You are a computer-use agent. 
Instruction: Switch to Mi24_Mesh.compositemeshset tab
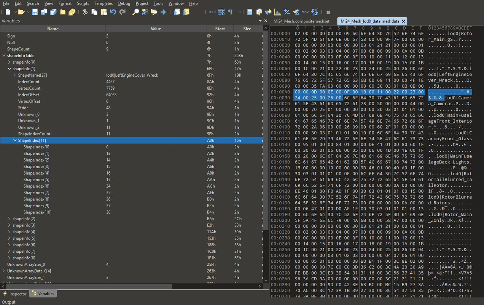click(x=301, y=21)
